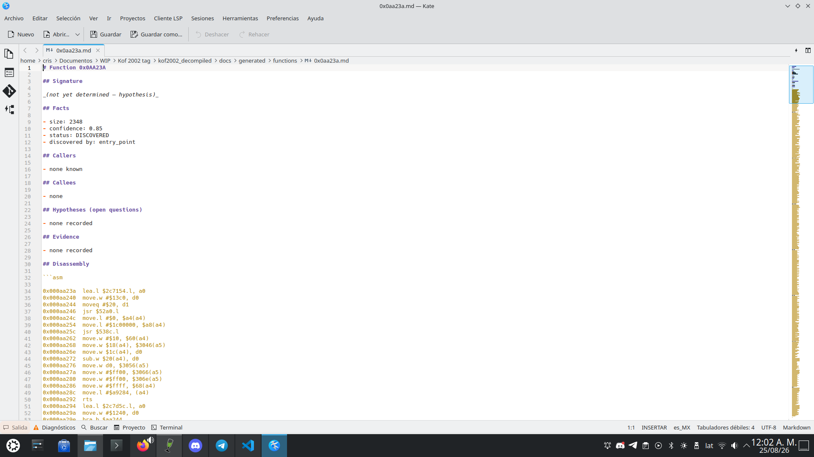Open the Git sidebar panel icon
This screenshot has height=457, width=814.
click(x=9, y=91)
